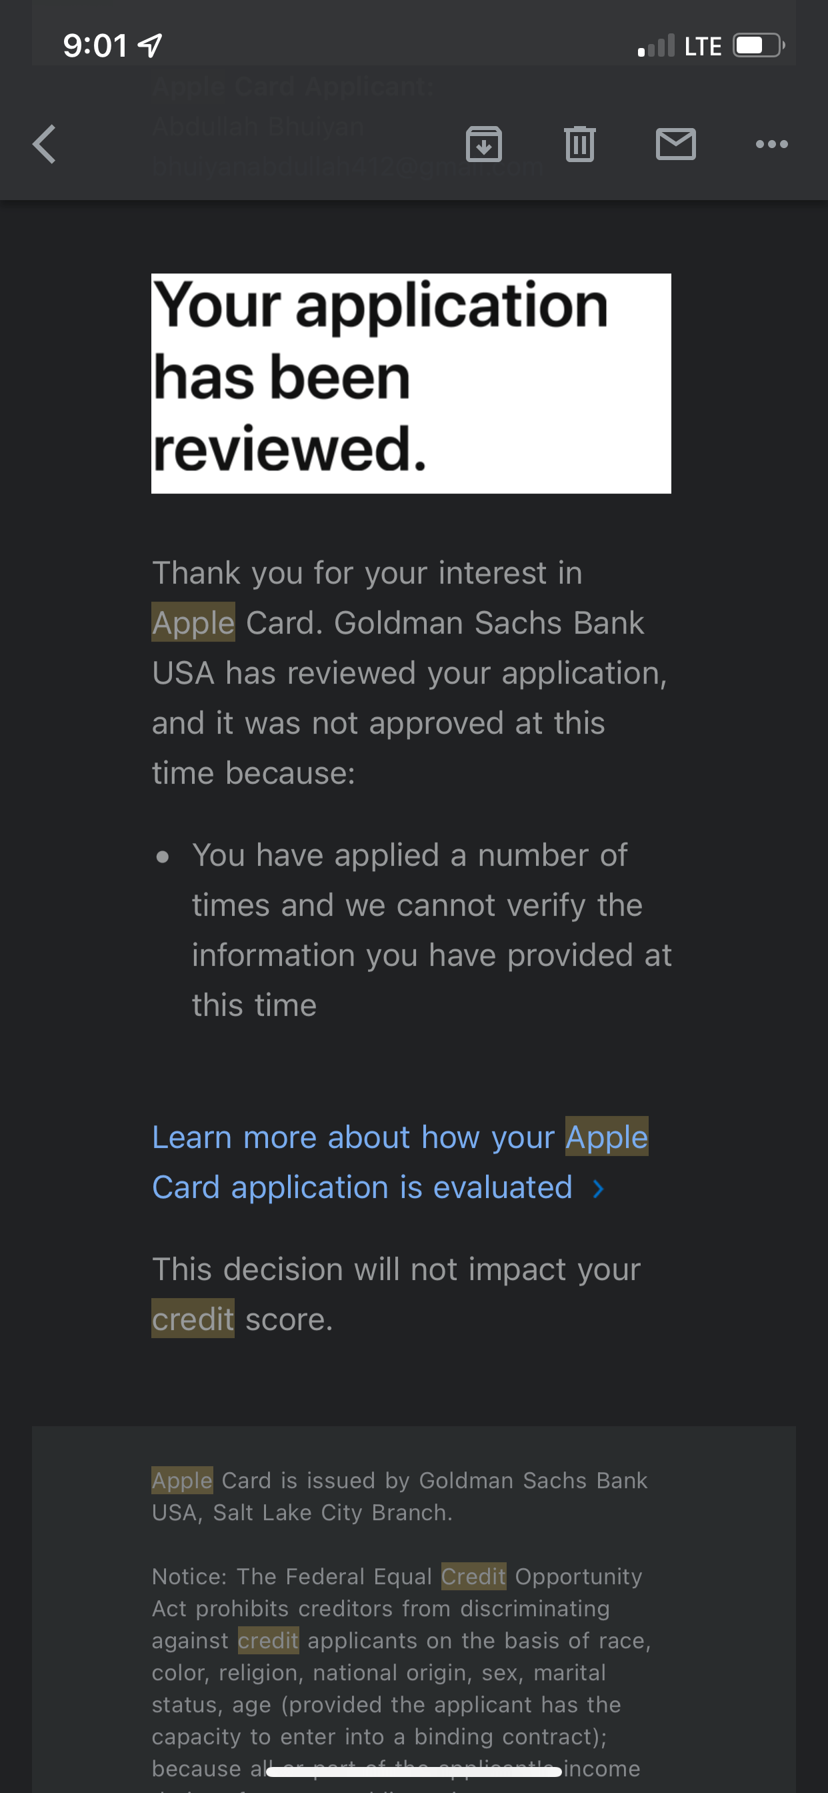Tap highlighted 'Apple' before 'Card. Goldman Sachs'
This screenshot has height=1793, width=828.
click(x=193, y=622)
